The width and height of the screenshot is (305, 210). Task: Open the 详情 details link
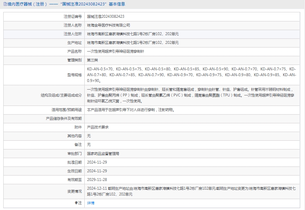pyautogui.click(x=91, y=203)
